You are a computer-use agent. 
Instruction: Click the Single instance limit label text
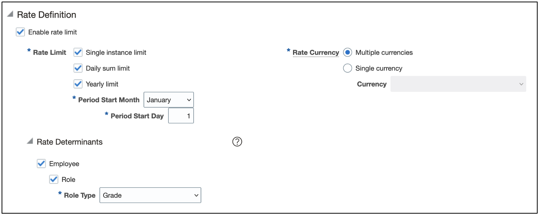tap(116, 52)
